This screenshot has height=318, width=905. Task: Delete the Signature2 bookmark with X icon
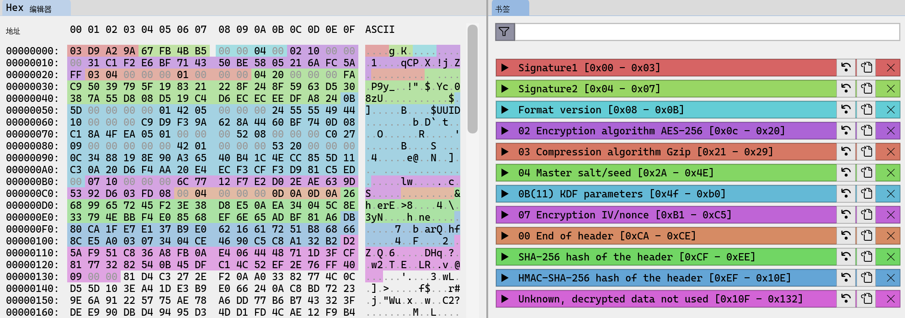[x=890, y=89]
